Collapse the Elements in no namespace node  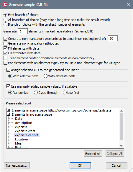tap(9, 114)
